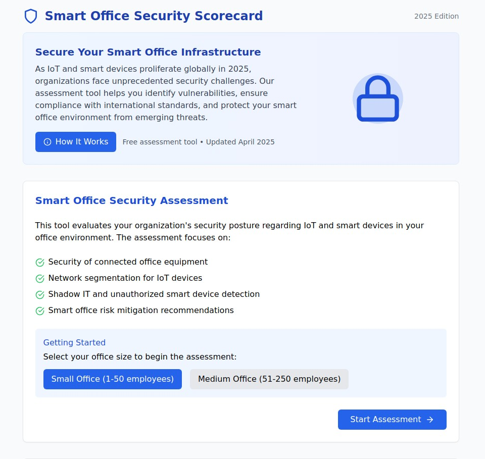Click the 2025 Edition label
The width and height of the screenshot is (485, 459).
pos(436,16)
